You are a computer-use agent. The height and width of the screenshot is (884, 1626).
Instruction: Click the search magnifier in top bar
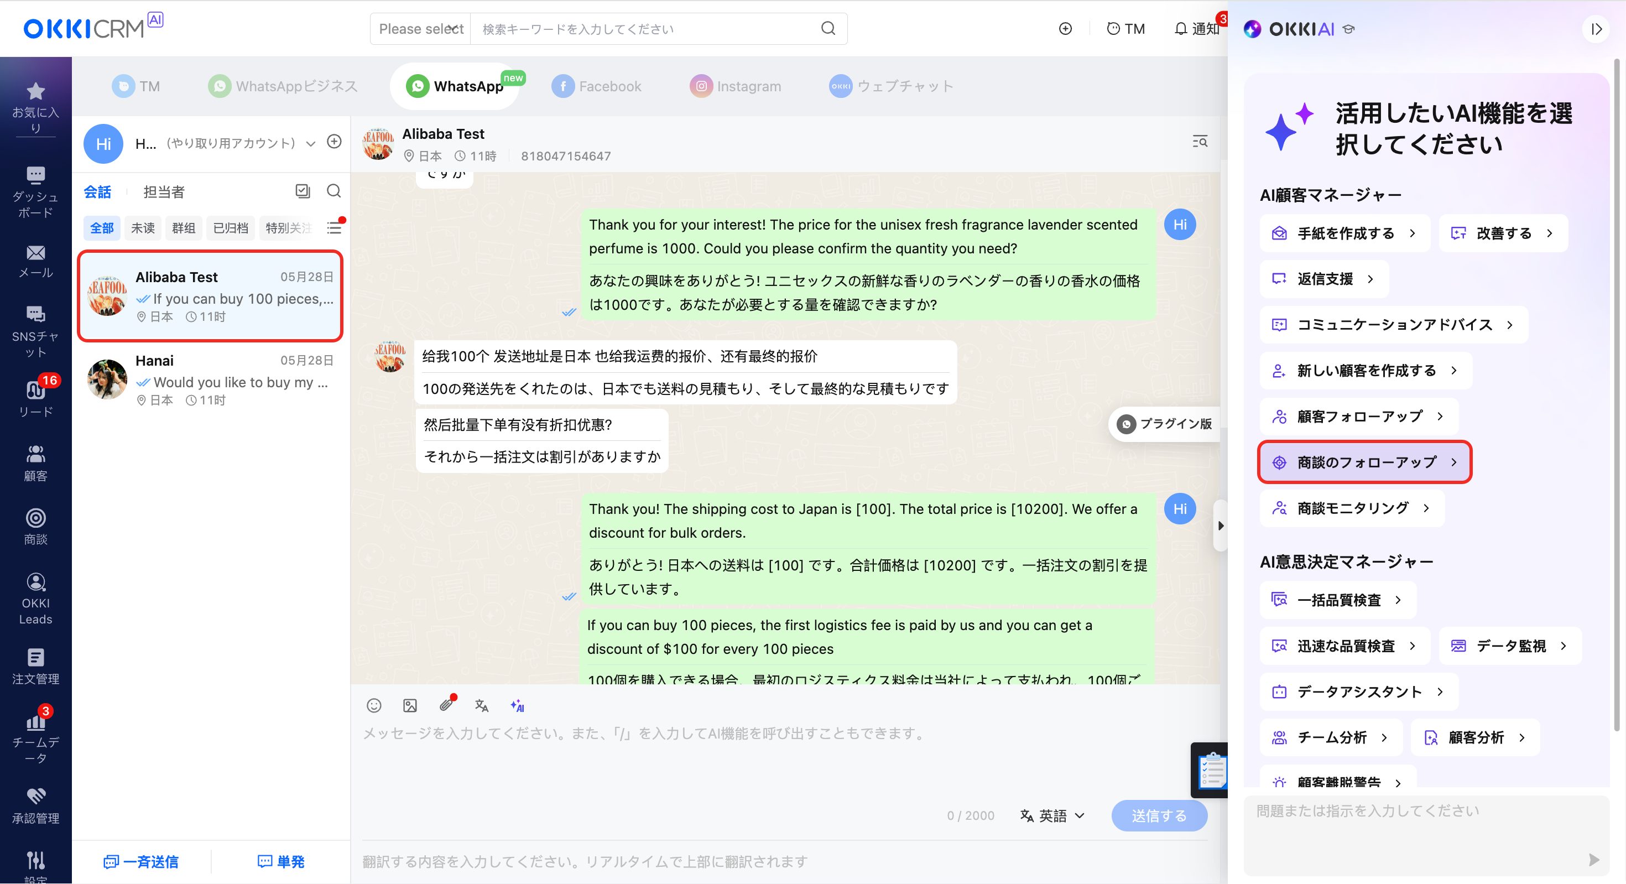828,28
